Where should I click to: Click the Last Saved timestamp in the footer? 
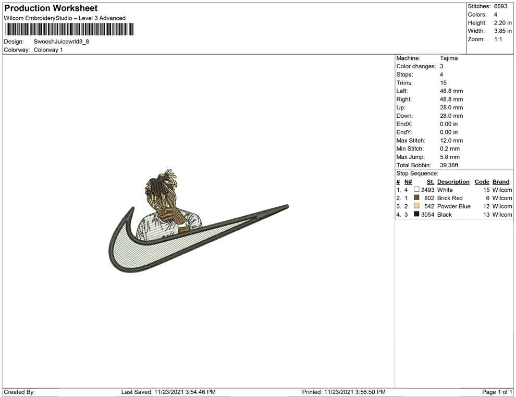coord(168,392)
